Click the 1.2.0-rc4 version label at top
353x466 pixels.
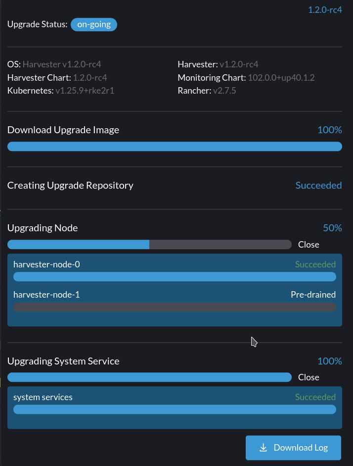(x=324, y=9)
